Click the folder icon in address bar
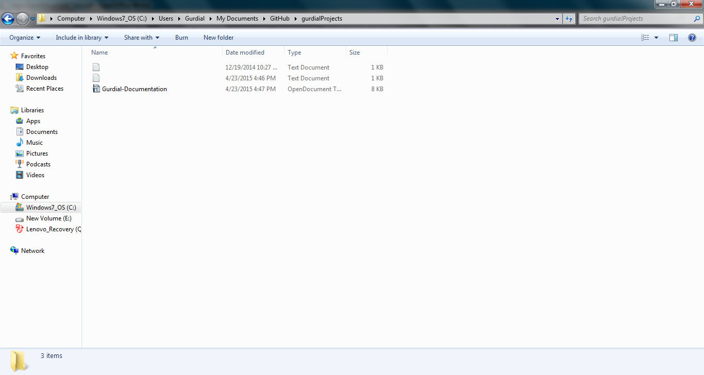This screenshot has height=375, width=704. coord(42,19)
